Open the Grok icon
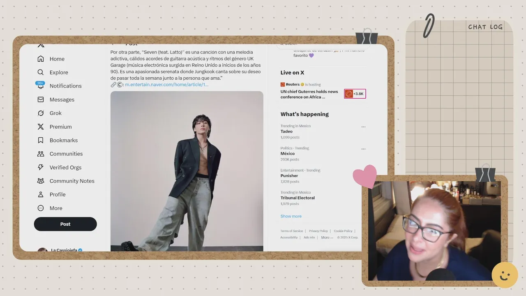The image size is (526, 296). (x=41, y=113)
